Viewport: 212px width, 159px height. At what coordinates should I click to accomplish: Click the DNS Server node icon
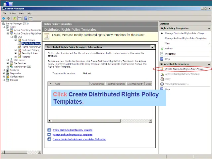point(12,60)
